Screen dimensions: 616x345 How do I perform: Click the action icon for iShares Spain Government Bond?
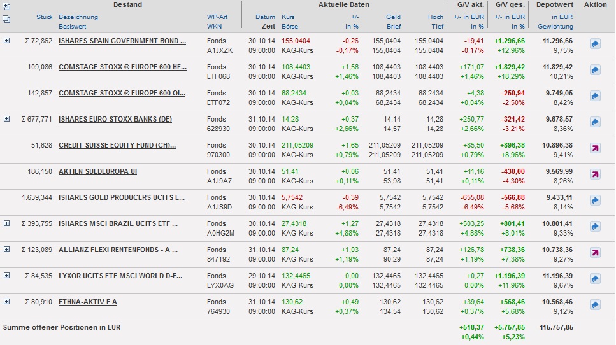[x=595, y=45]
